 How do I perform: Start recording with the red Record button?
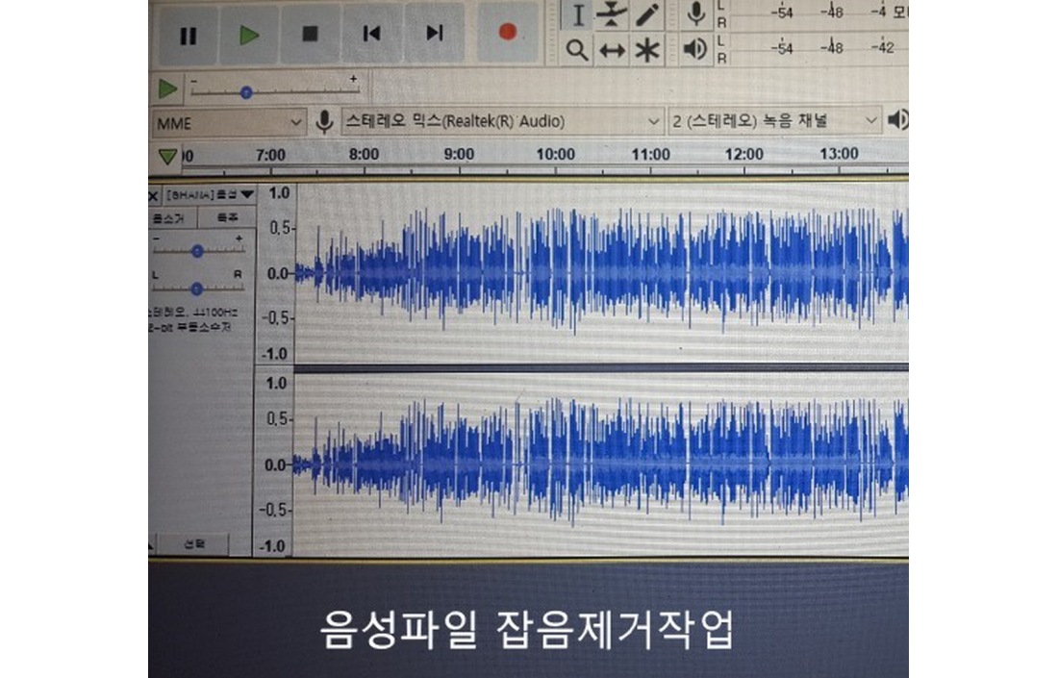[x=507, y=33]
